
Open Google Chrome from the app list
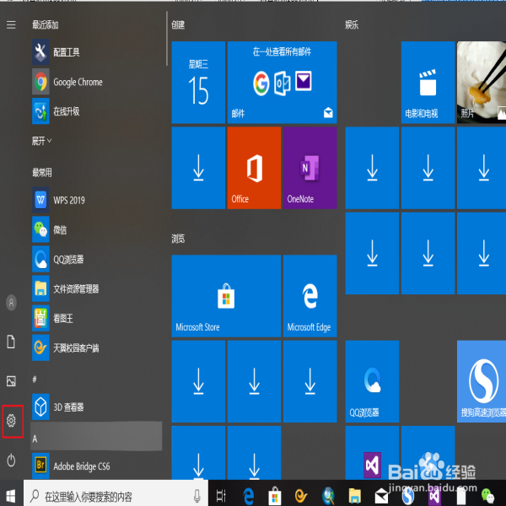pyautogui.click(x=97, y=82)
